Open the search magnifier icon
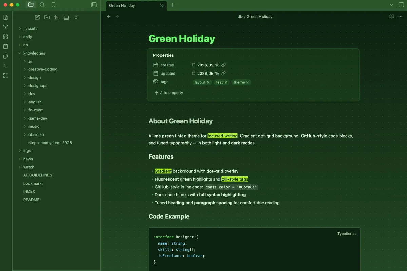 click(42, 5)
